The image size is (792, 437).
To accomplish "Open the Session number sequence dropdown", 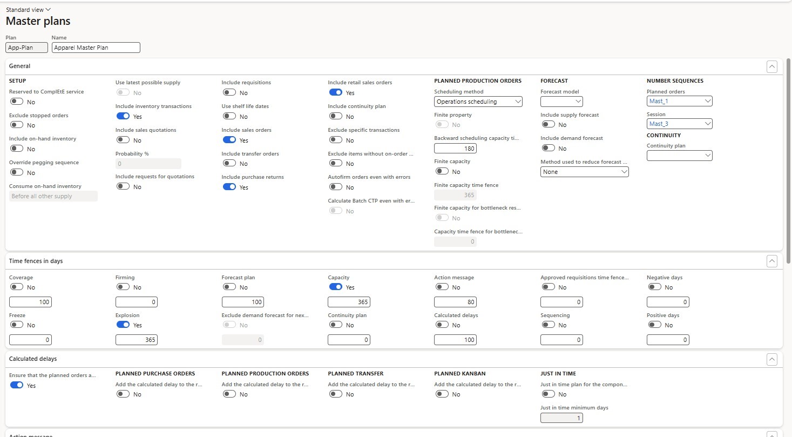I will pos(679,124).
